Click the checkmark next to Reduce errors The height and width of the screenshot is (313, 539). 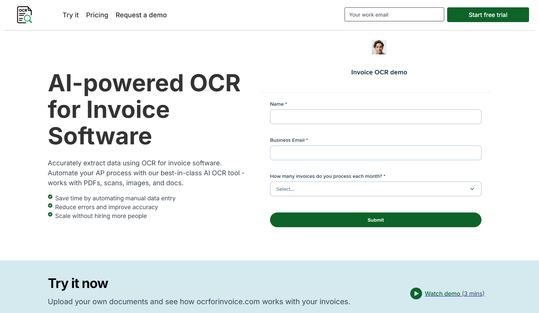click(50, 205)
